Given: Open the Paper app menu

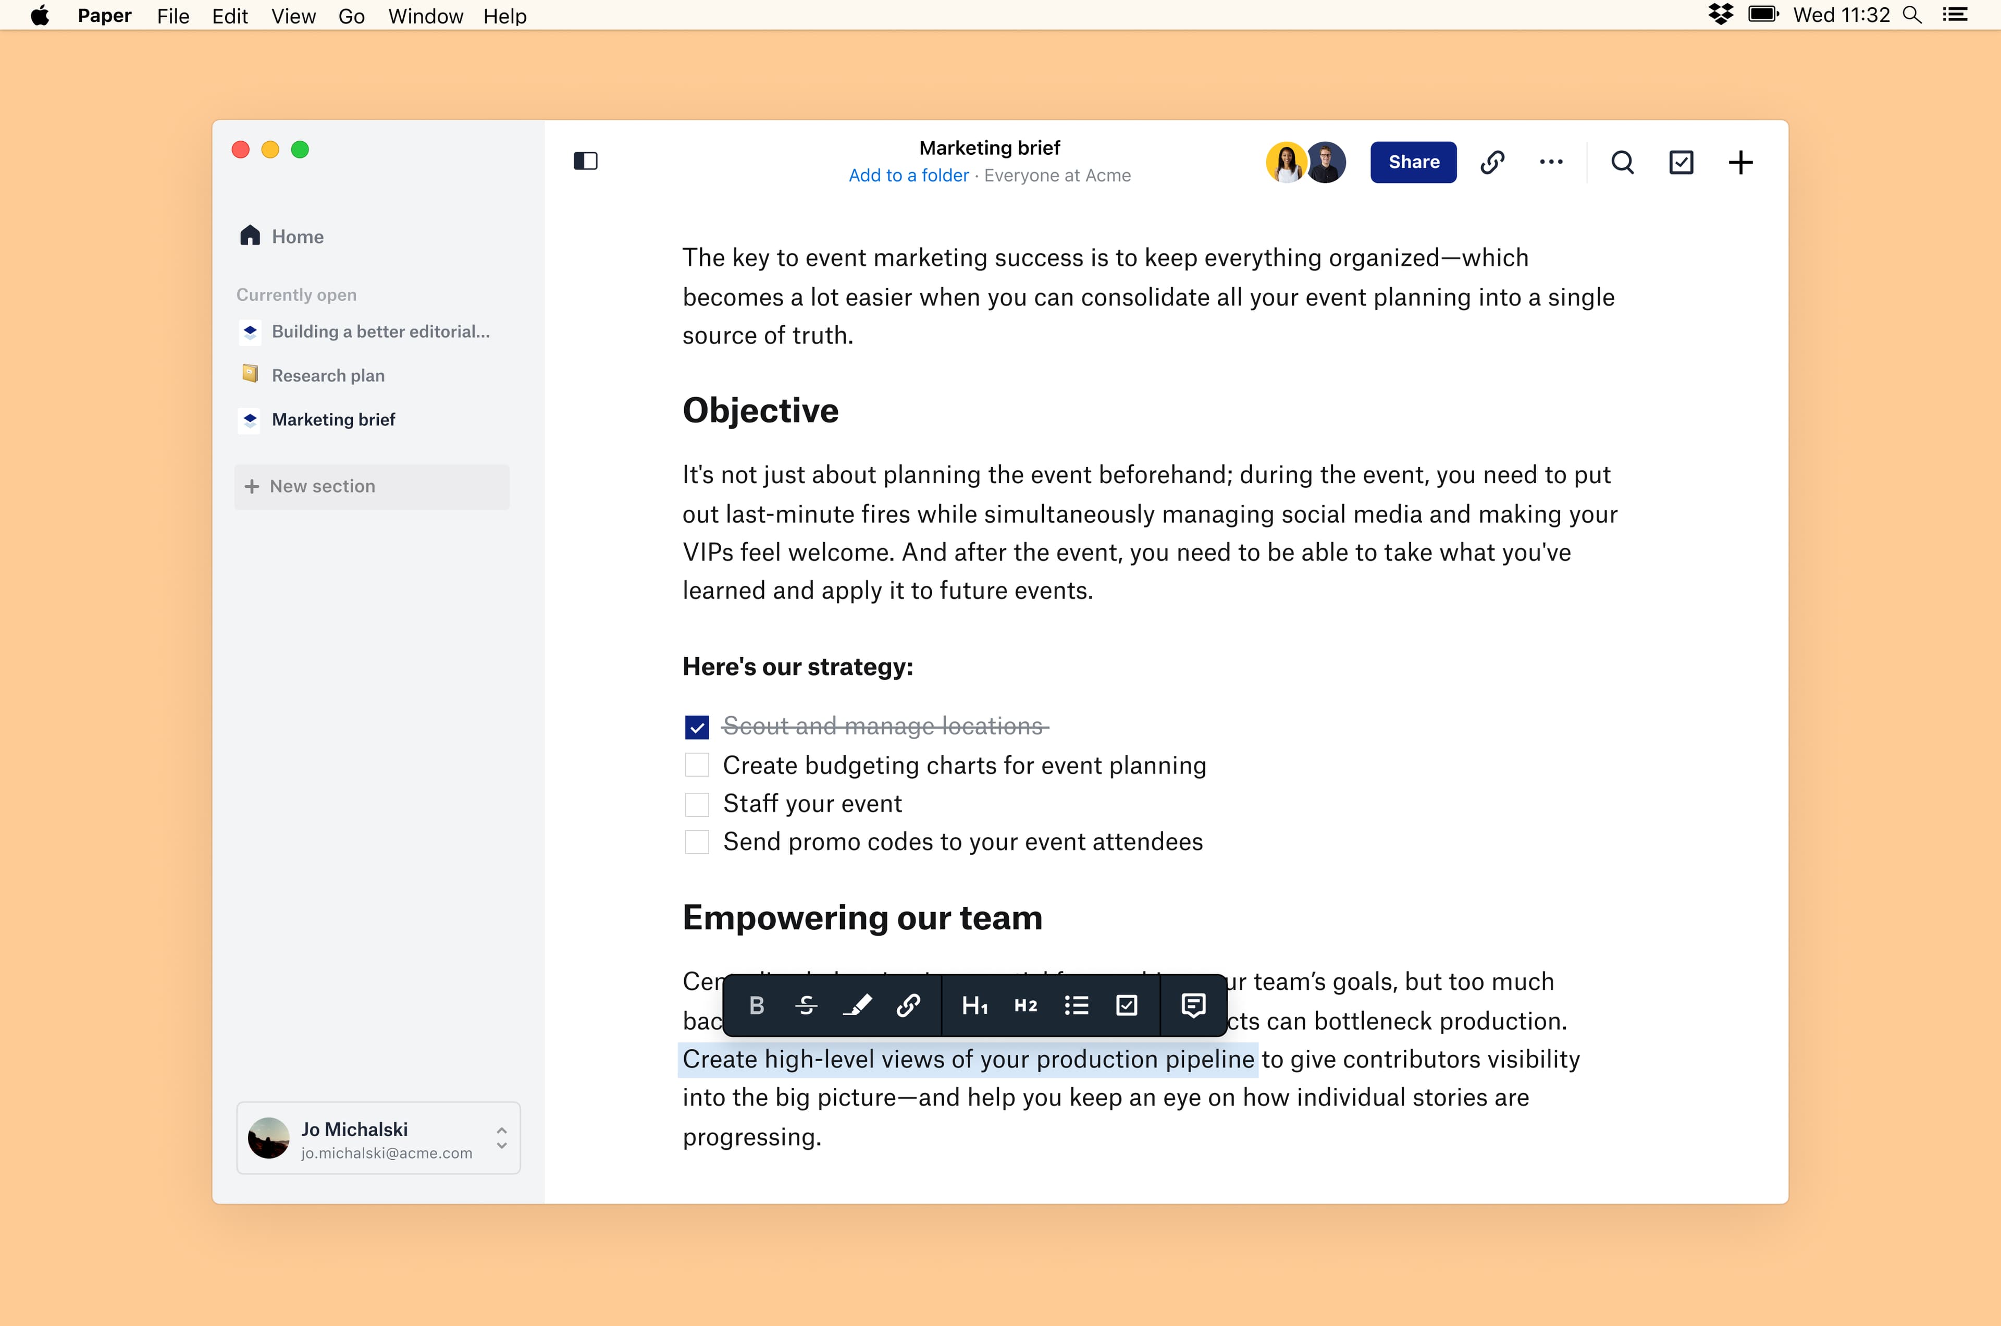Looking at the screenshot, I should click(104, 15).
